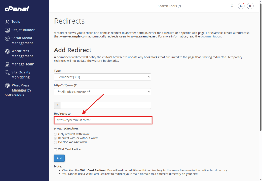This screenshot has height=181, width=262.
Task: Click the Sitejet Builder monitor icon
Action: tap(7, 30)
